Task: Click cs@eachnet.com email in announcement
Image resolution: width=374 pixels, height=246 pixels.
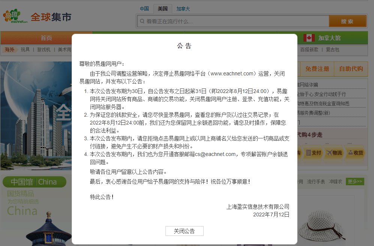Action: [215, 154]
